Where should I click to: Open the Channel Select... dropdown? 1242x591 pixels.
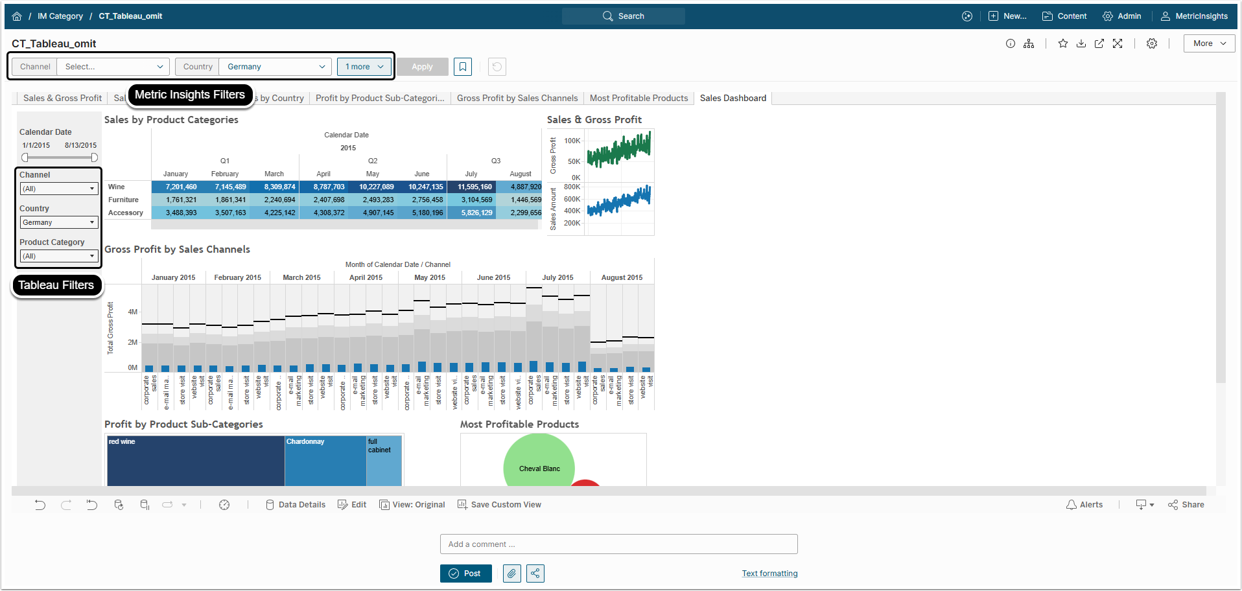click(113, 67)
